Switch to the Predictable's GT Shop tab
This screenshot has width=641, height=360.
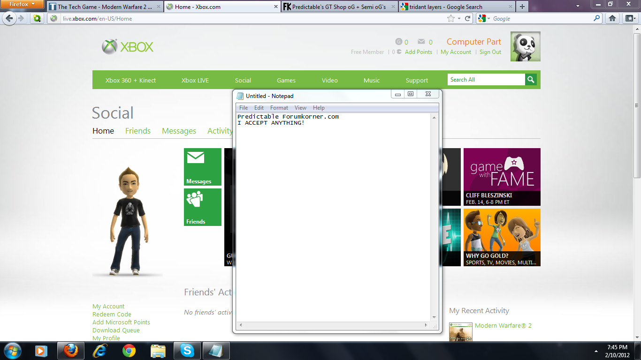click(x=339, y=7)
